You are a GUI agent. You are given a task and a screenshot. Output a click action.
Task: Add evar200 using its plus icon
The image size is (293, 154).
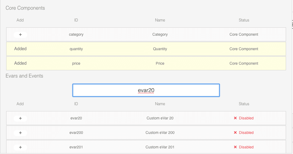pos(20,133)
